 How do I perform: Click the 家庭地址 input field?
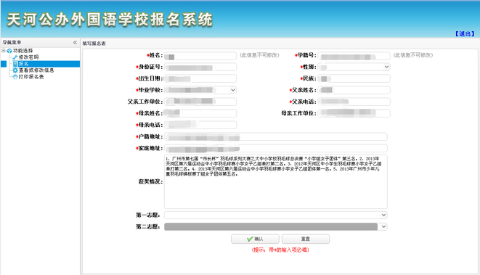pyautogui.click(x=275, y=148)
